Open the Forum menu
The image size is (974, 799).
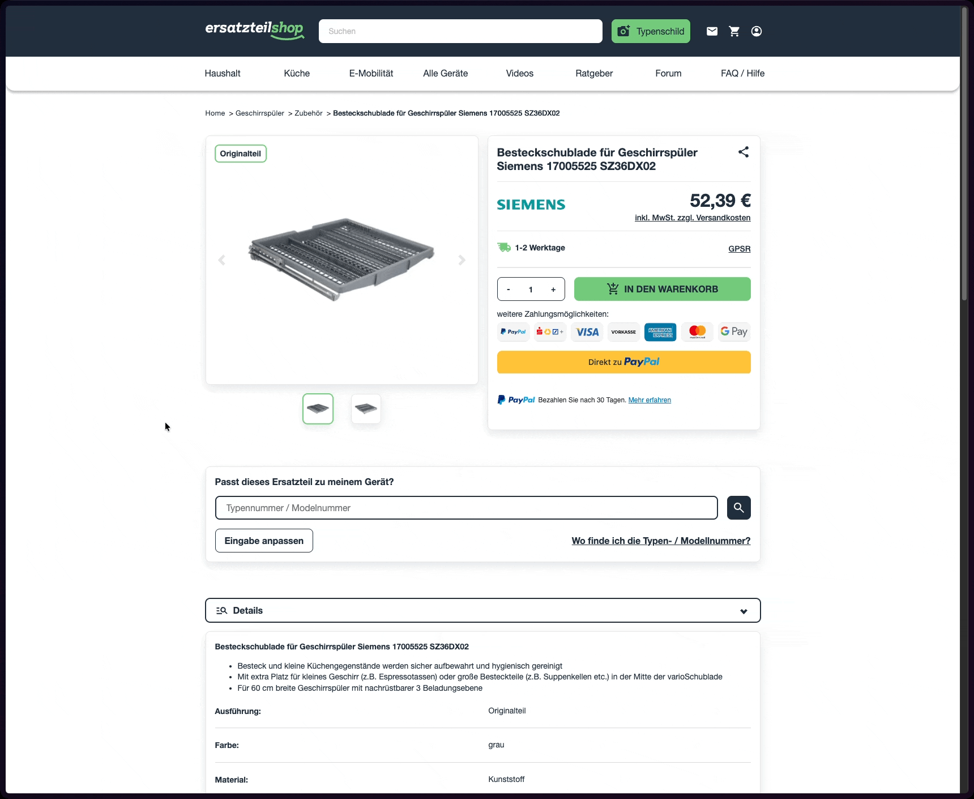(x=668, y=74)
